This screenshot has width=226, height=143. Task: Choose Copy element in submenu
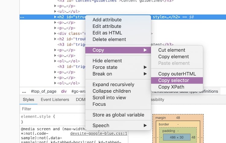tap(173, 57)
